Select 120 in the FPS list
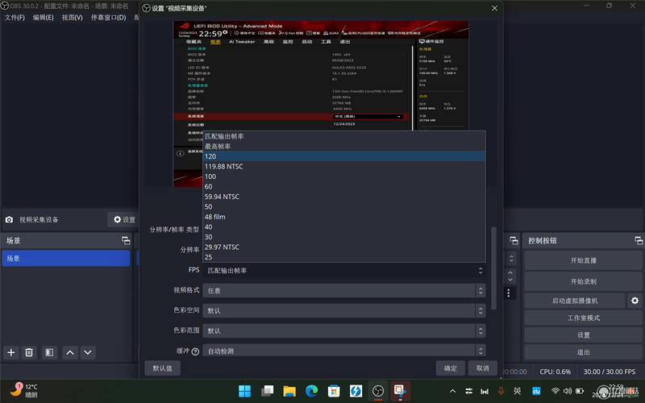The width and height of the screenshot is (645, 403). [344, 156]
